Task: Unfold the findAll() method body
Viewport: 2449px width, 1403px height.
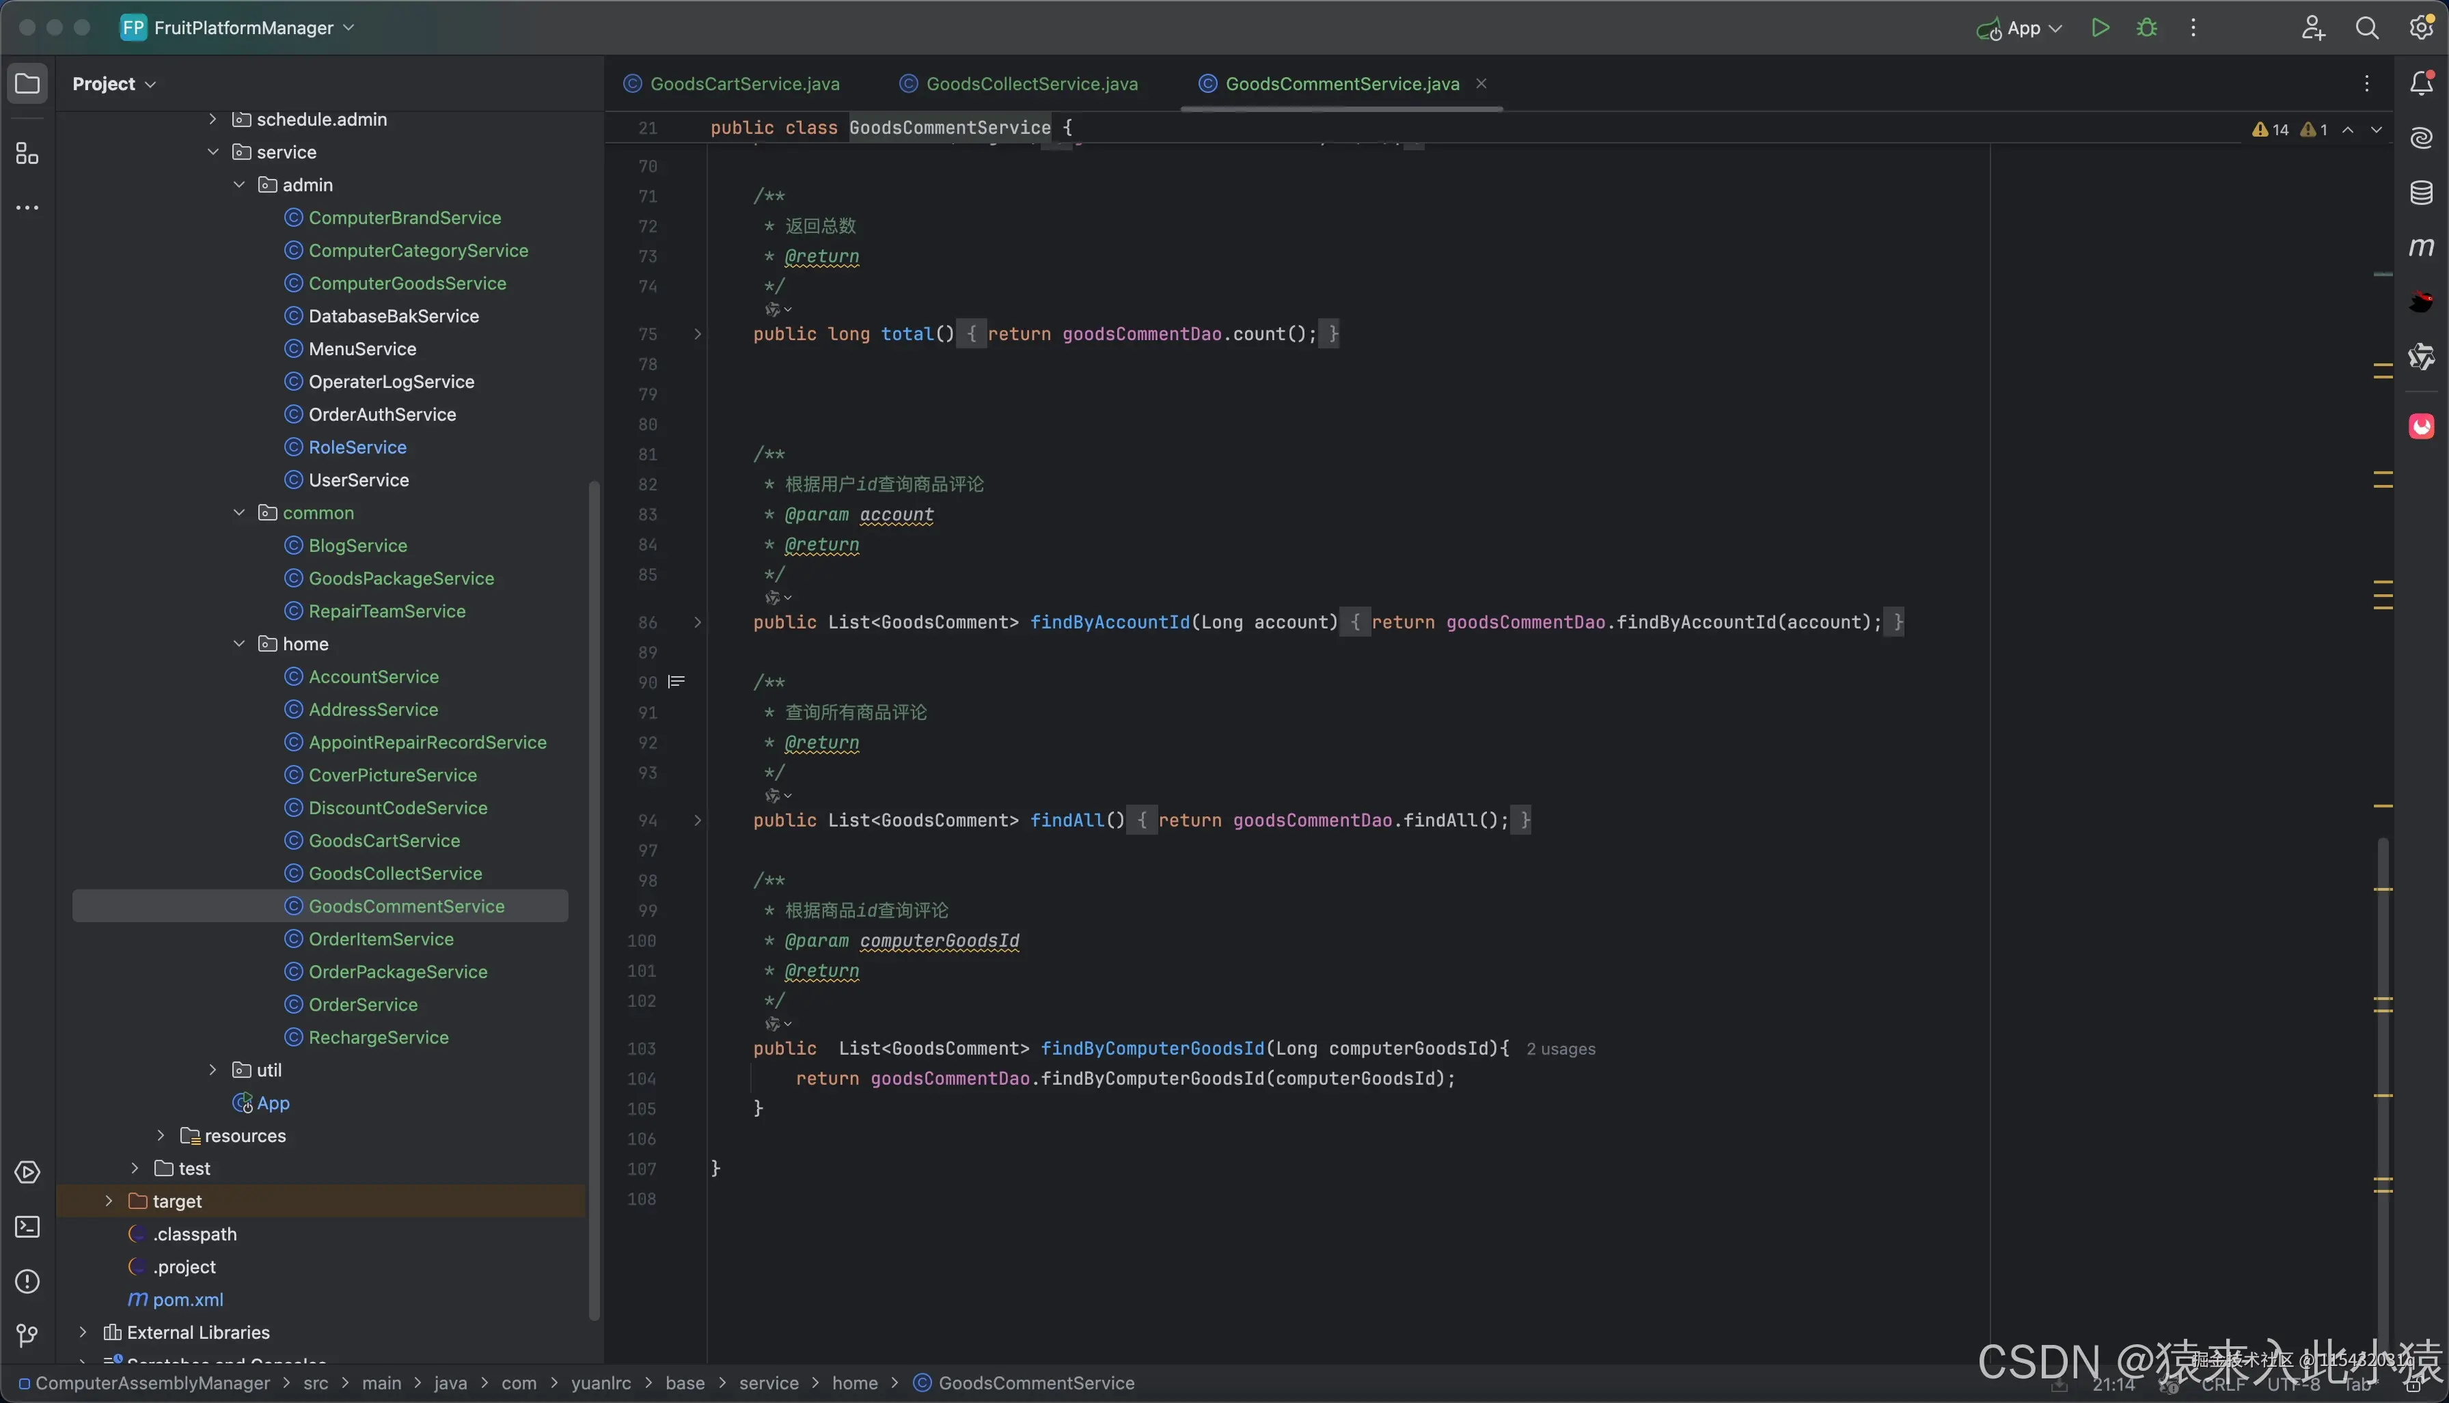Action: [x=698, y=821]
